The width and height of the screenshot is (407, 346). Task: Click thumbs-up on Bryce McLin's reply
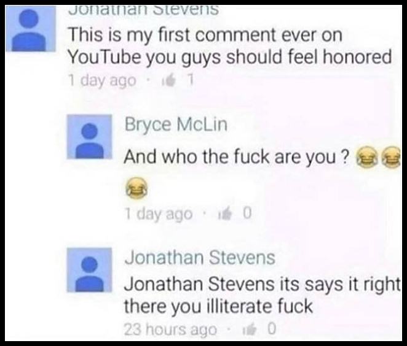pos(224,214)
